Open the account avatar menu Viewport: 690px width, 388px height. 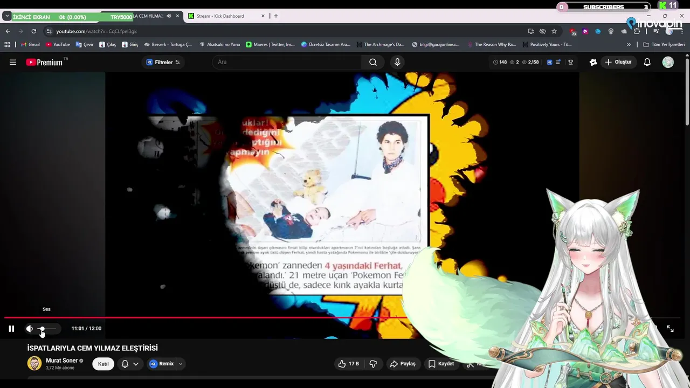point(668,62)
